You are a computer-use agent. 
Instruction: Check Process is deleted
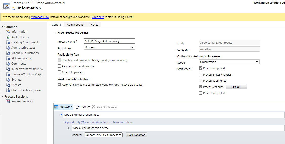[x=201, y=93]
